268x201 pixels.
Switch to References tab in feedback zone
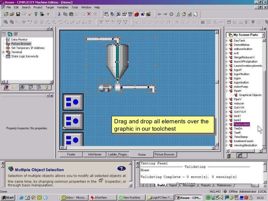[x=224, y=185]
